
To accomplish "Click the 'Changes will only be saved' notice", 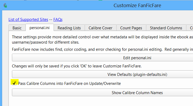I will click(78, 66).
